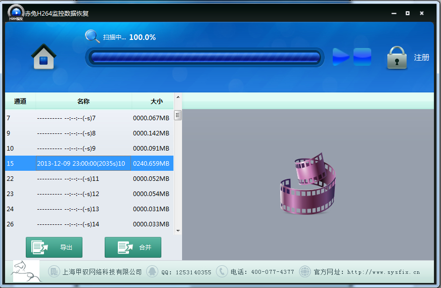
Task: Minimize the 赤兔H264 window
Action: 394,13
